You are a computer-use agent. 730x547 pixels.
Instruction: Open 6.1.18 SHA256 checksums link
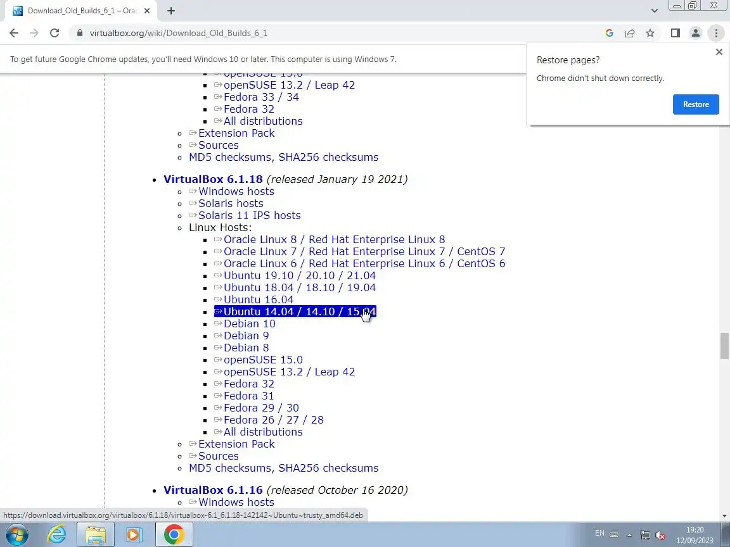point(327,468)
